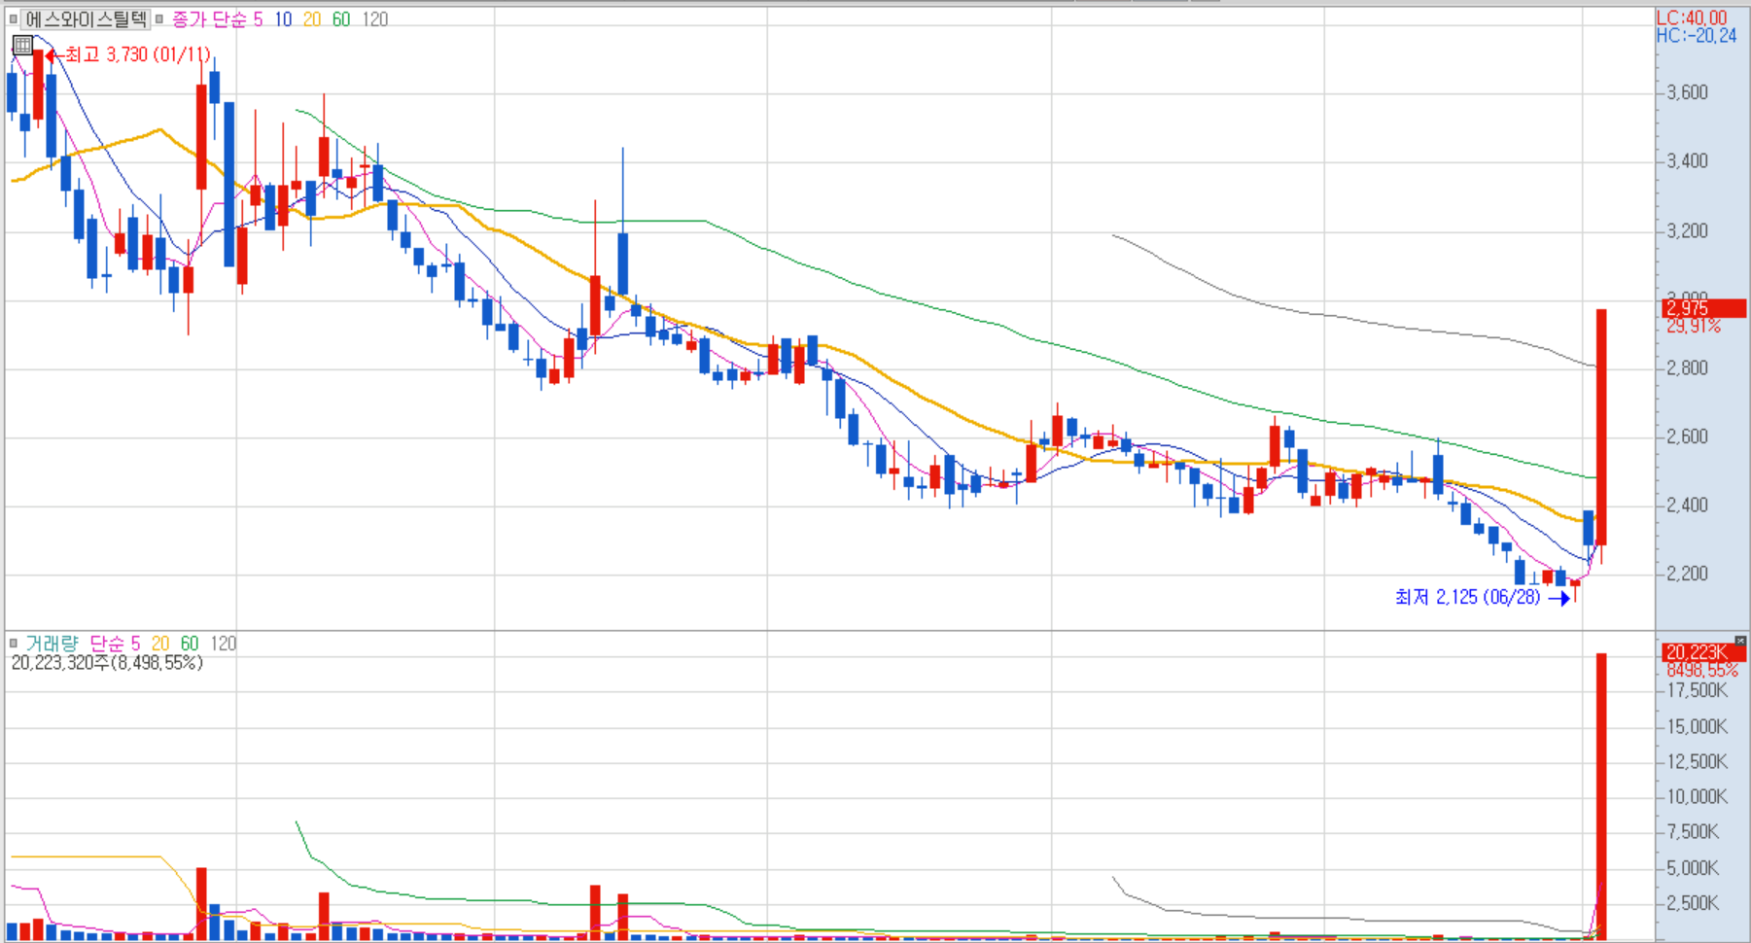Select the volume panel 20-period average label
This screenshot has height=943, width=1751.
(x=160, y=644)
